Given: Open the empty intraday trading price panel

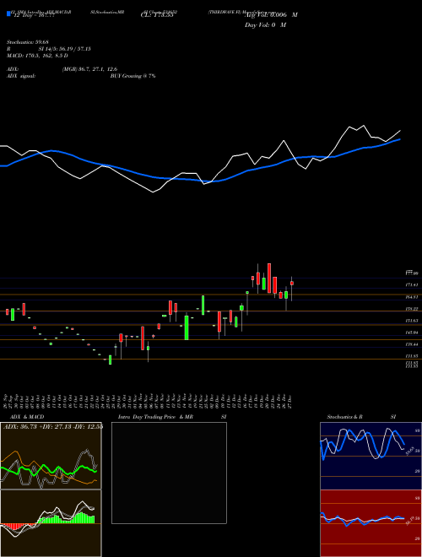Looking at the screenshot, I should point(169,473).
